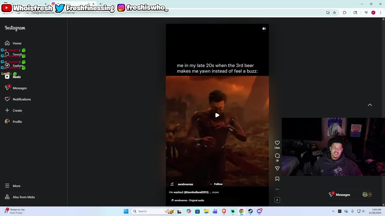385x216 pixels.
Task: Open Profile from the sidebar
Action: (x=14, y=121)
